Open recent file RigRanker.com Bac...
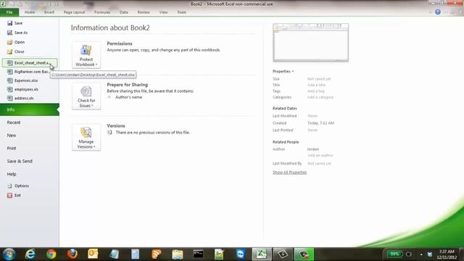This screenshot has height=261, width=464. point(30,72)
